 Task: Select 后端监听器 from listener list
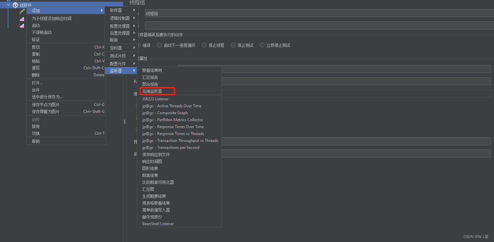click(179, 91)
